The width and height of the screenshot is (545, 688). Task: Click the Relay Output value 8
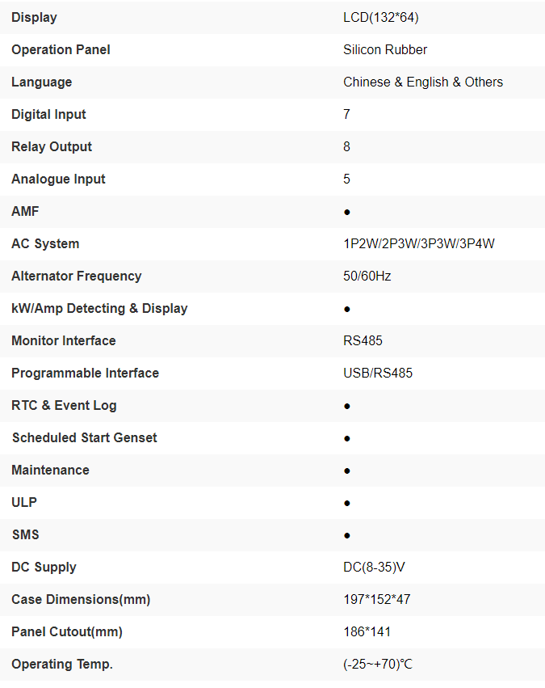tap(347, 146)
